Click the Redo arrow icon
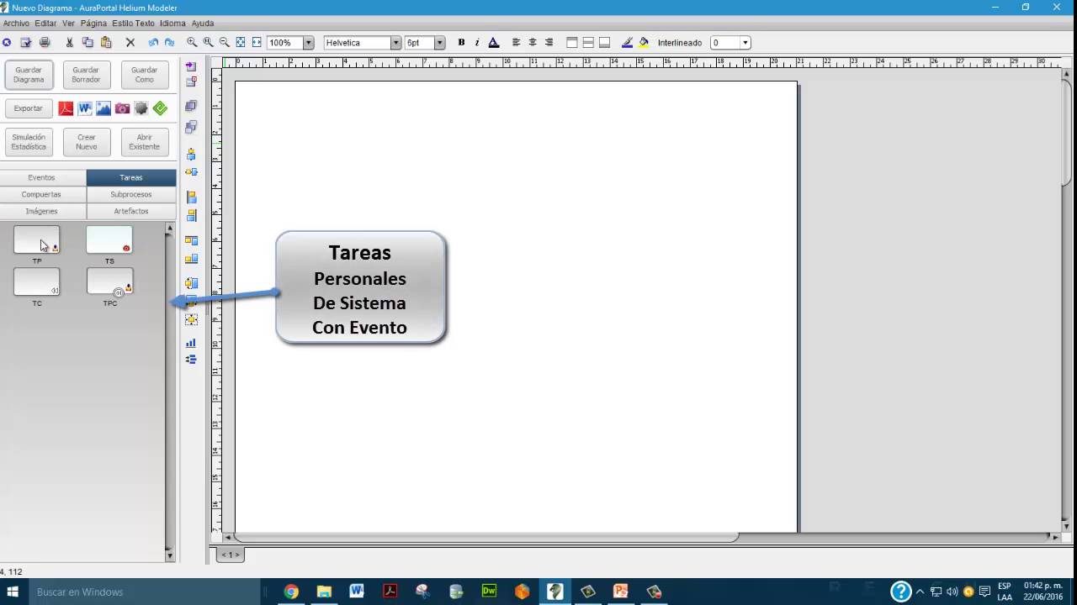1077x605 pixels. 169,42
